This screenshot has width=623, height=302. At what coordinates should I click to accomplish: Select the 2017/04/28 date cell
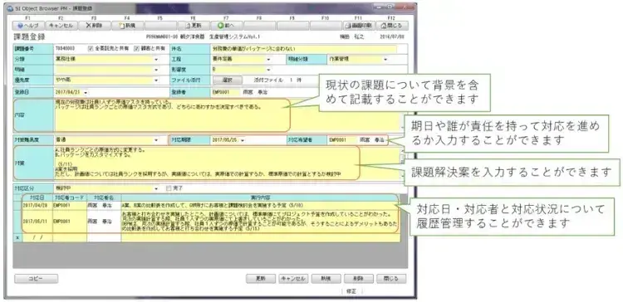point(37,206)
